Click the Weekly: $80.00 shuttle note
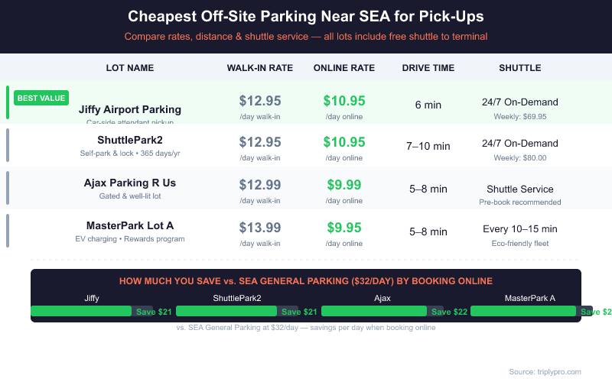Viewport: 612px width, 382px height. click(520, 158)
